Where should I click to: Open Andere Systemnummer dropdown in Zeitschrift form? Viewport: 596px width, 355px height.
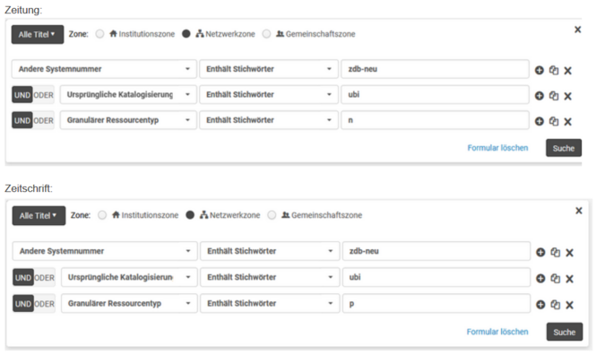click(105, 251)
